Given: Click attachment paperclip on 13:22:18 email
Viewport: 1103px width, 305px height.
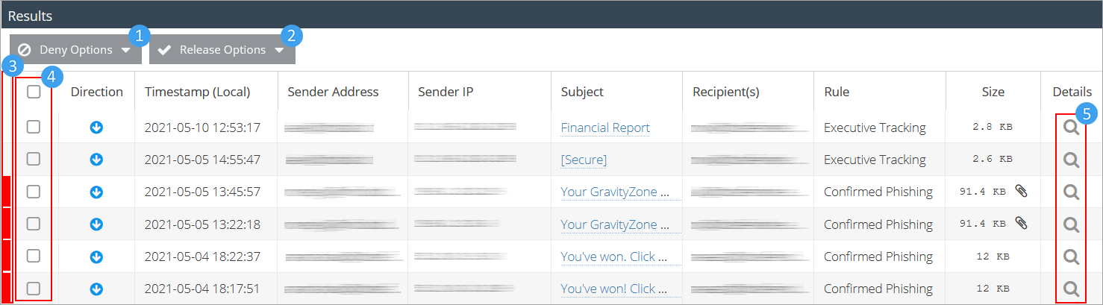Looking at the screenshot, I should 1021,224.
